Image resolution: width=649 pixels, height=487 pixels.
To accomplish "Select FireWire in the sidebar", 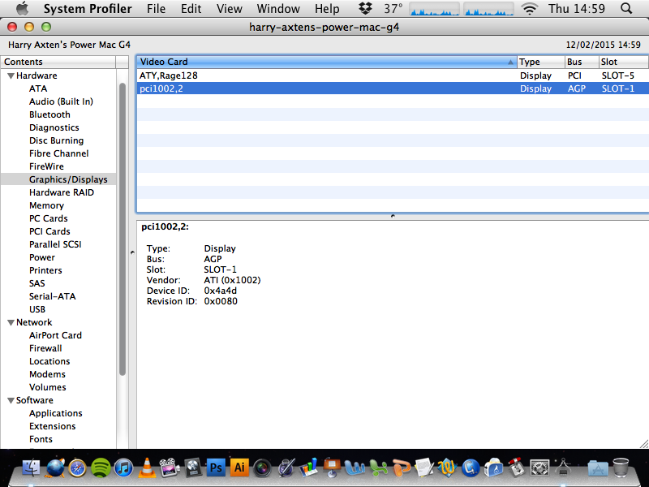I will pos(46,166).
